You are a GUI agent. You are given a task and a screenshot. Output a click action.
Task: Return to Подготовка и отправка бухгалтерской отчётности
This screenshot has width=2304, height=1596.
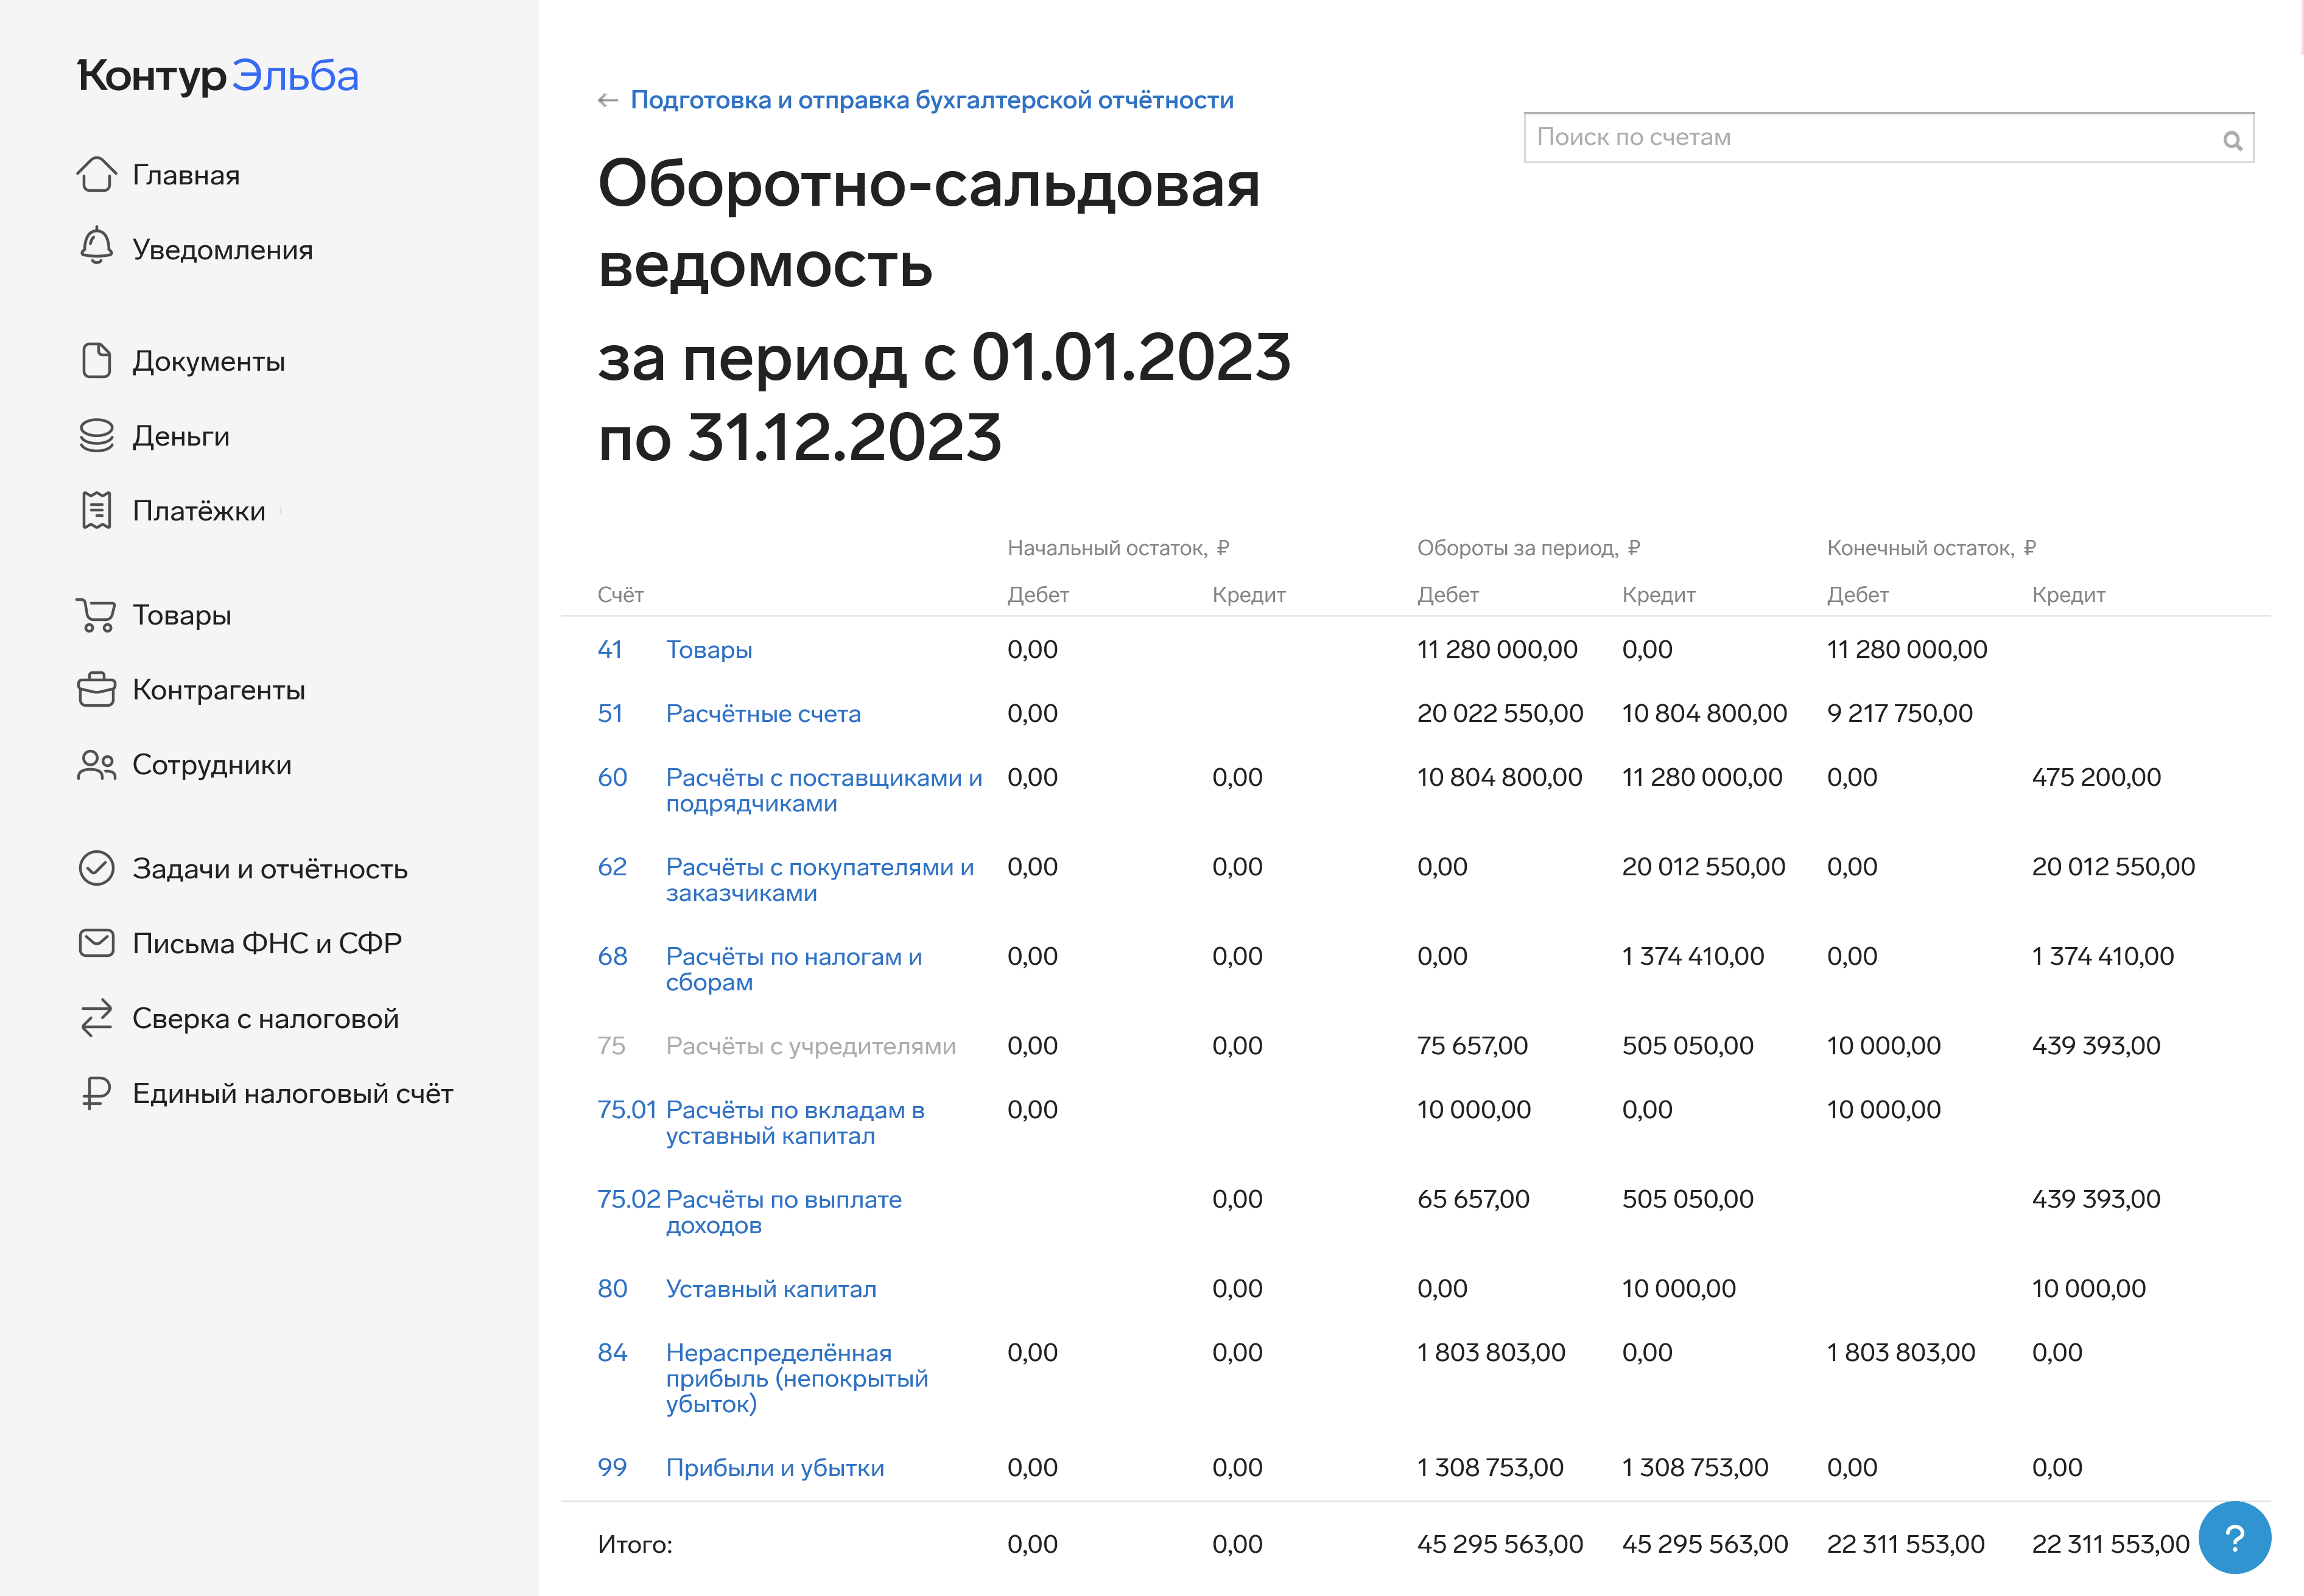(932, 100)
